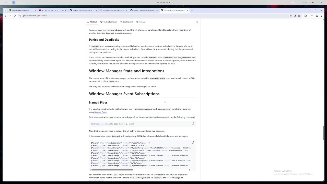The height and width of the screenshot is (184, 327).
Task: Reload the komorebi GitHub page
Action: click(15, 16)
